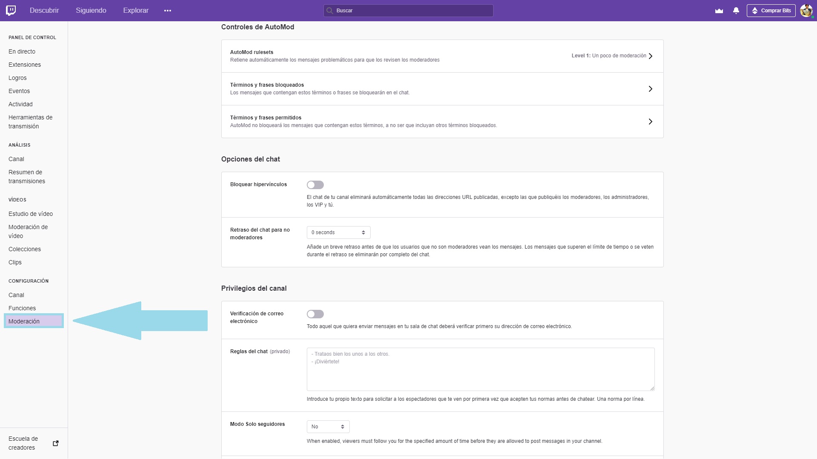Open Eventos in sidebar
Screen dimensions: 817x459
[19, 91]
